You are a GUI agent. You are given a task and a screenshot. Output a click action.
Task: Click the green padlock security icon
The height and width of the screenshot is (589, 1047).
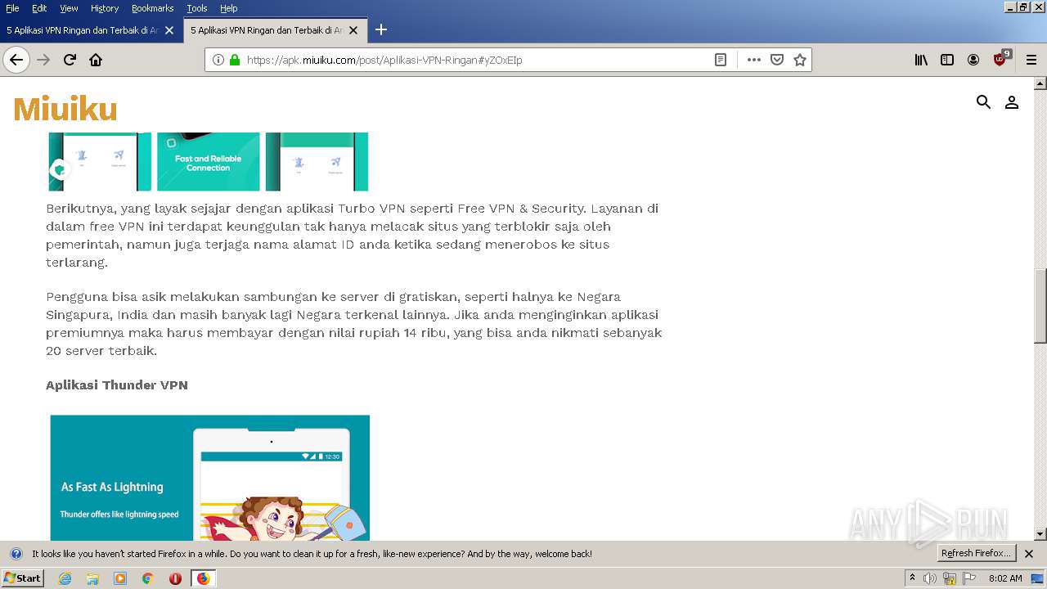coord(235,60)
